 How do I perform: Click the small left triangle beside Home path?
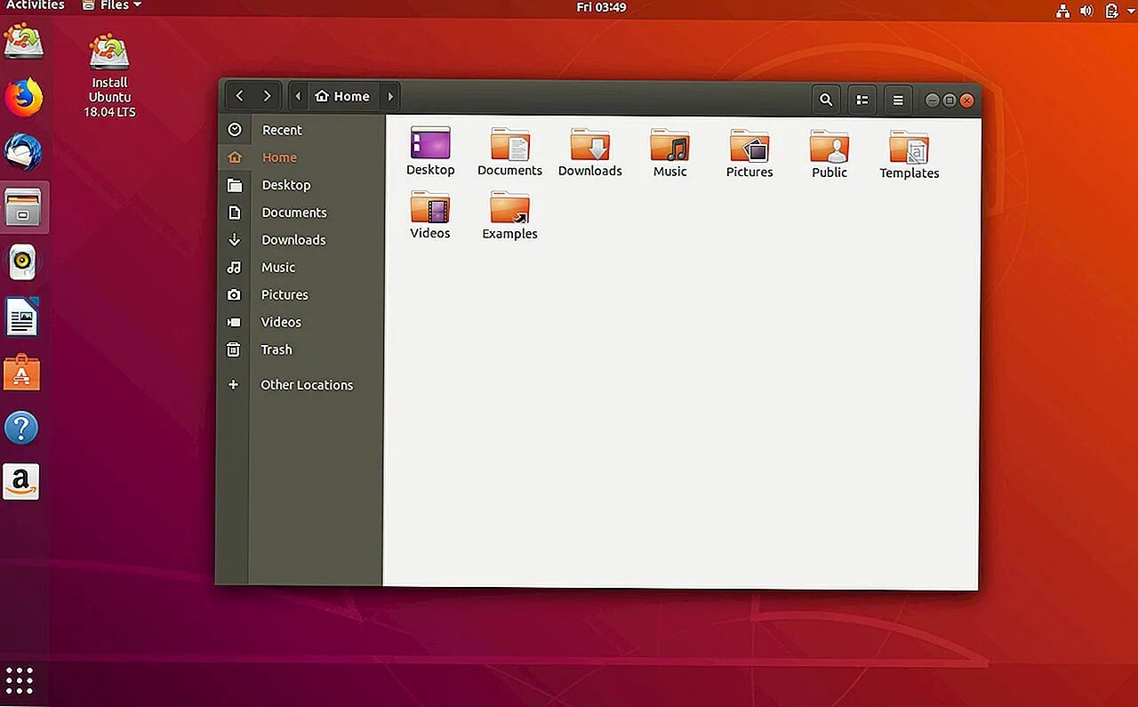pos(298,96)
